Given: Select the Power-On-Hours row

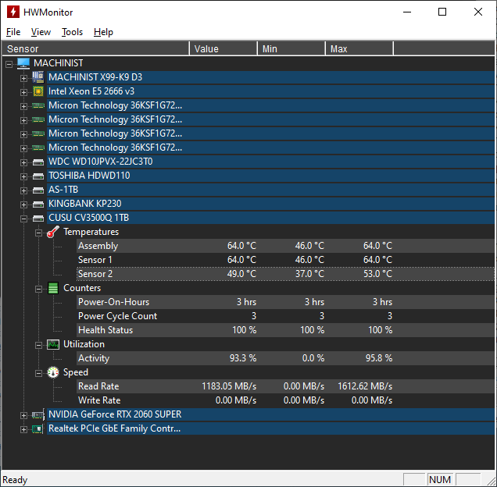Looking at the screenshot, I should [285, 302].
